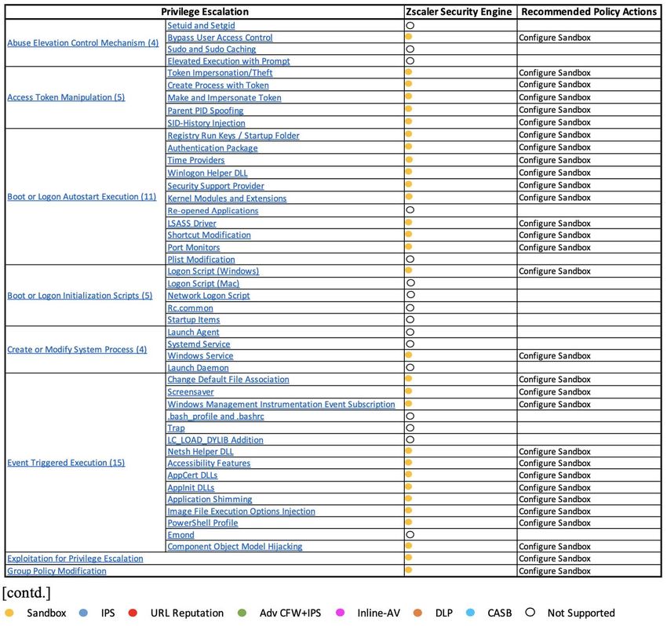Open Boot or Logon Initialization Scripts (5)
Viewport: 667px width, 626px height.
point(79,296)
